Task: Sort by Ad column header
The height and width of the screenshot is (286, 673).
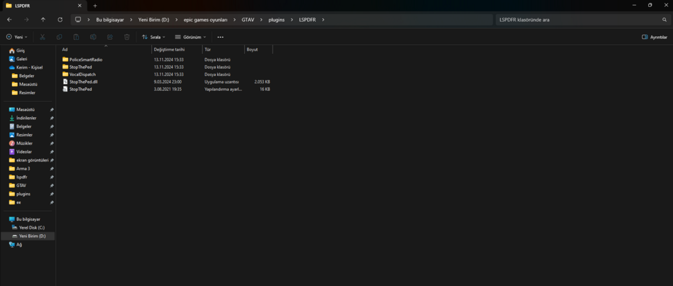Action: click(x=106, y=49)
